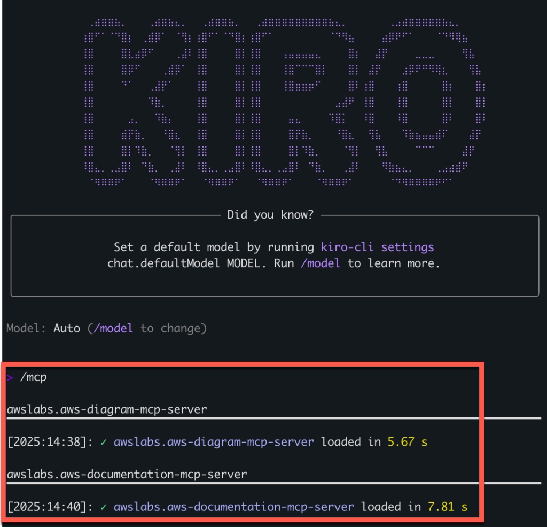Click 'to learn more.' text

[x=394, y=263]
